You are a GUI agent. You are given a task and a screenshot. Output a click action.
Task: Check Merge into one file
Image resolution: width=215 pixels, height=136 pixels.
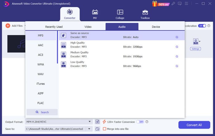click(104, 129)
